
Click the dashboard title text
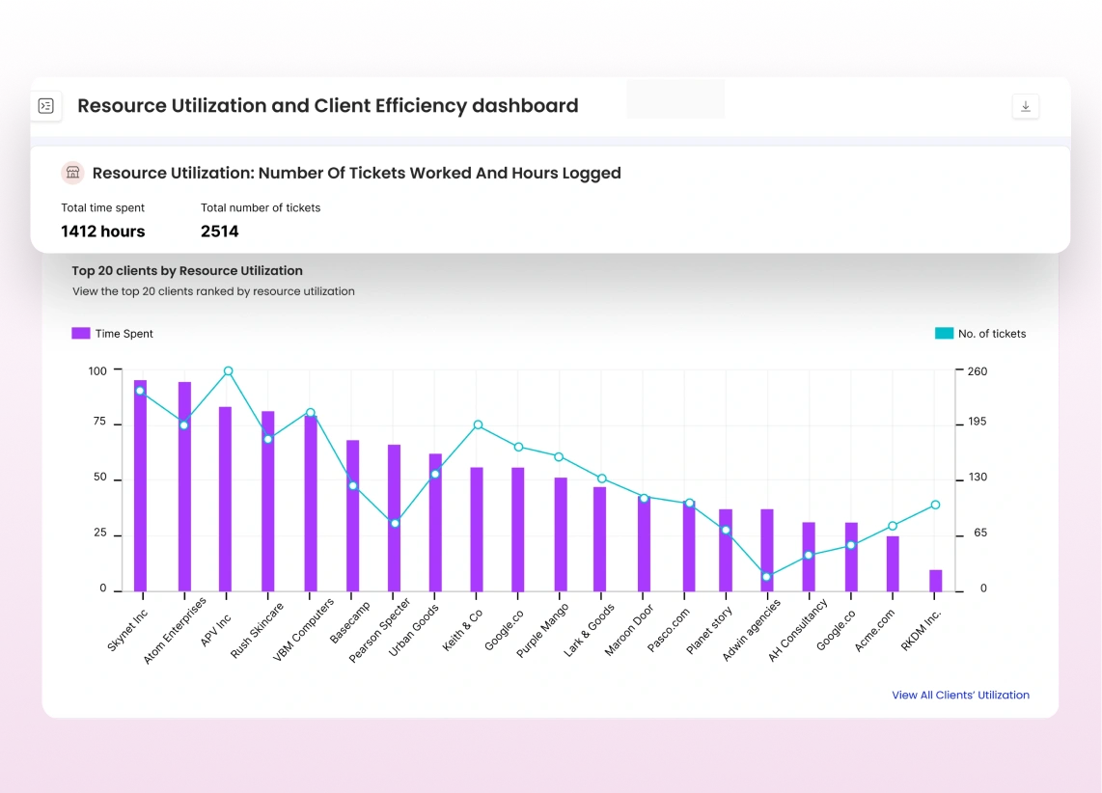pyautogui.click(x=328, y=106)
